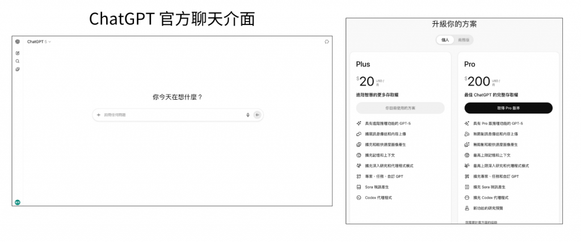Viewport: 581px width, 242px height.
Task: Click the icon beside Plus 擴展訊息傳送和內容上傳
Action: (359, 134)
